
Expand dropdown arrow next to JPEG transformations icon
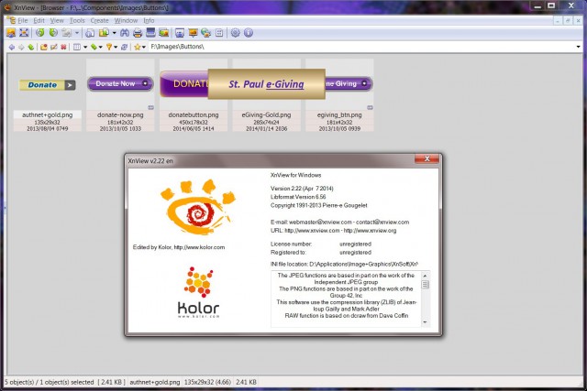pyautogui.click(x=77, y=33)
